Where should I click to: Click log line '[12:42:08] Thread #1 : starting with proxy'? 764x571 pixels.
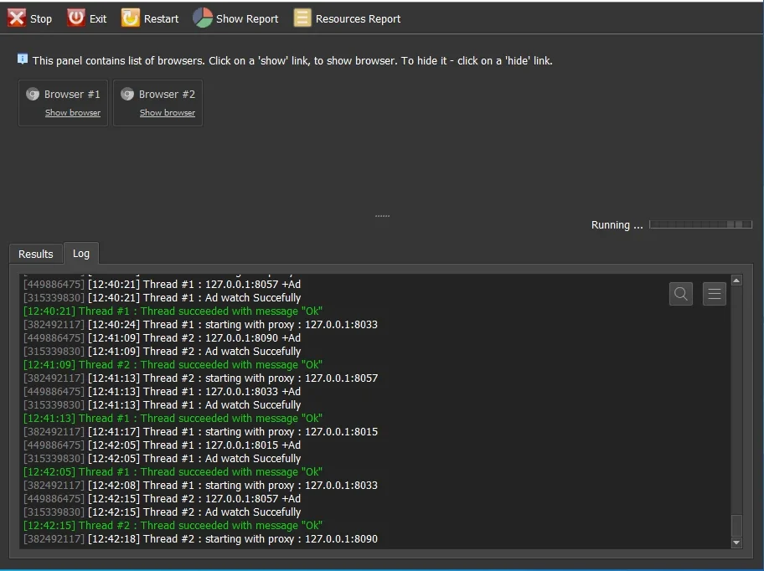(x=200, y=486)
